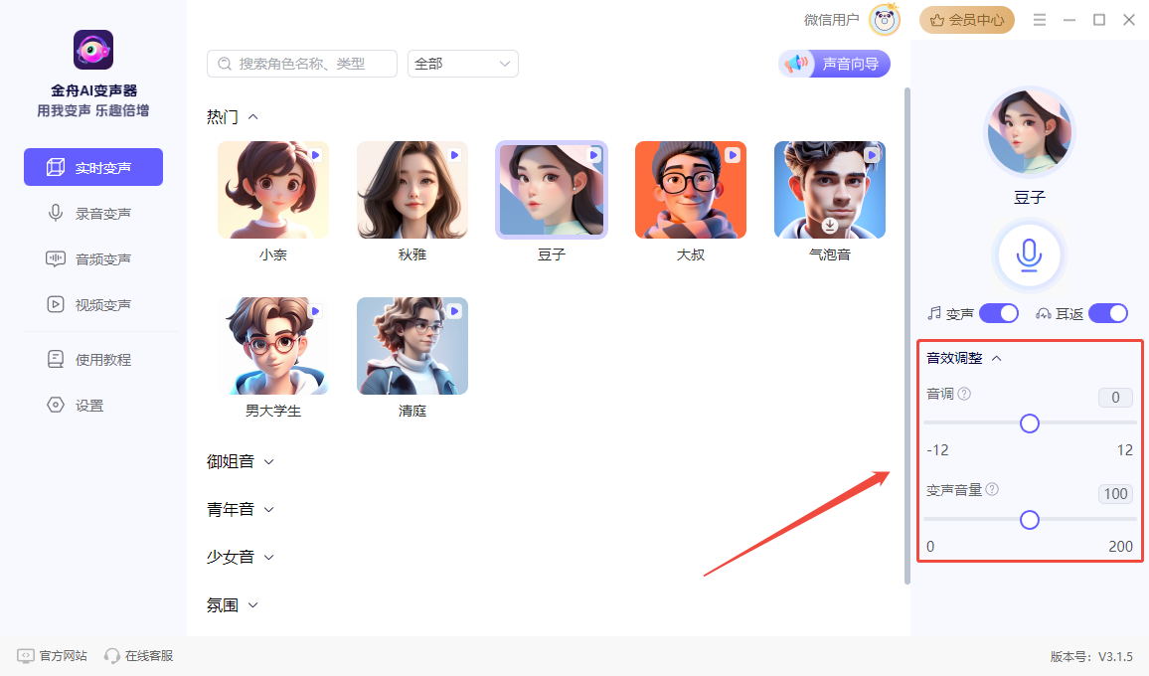The width and height of the screenshot is (1149, 676).
Task: Play preview of 气泡音 voice
Action: point(872,155)
